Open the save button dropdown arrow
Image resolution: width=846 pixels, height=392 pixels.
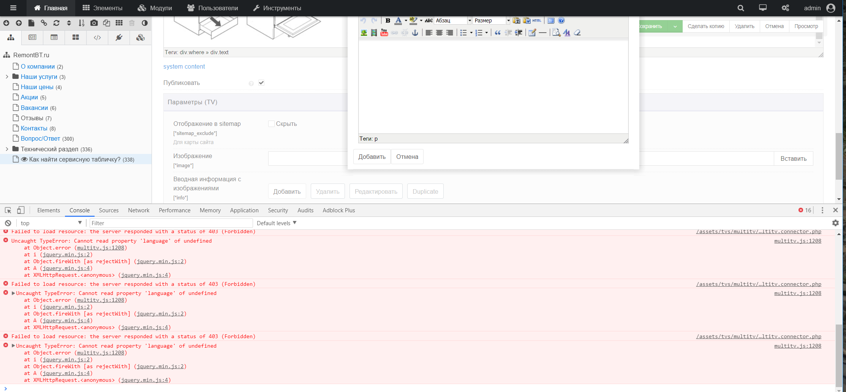click(x=675, y=26)
